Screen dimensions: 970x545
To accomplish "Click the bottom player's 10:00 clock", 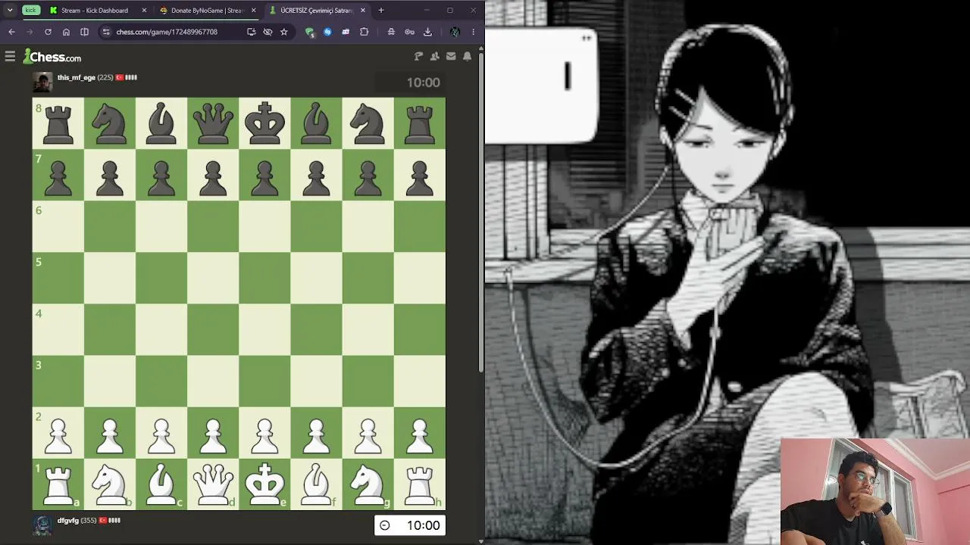I will click(410, 525).
